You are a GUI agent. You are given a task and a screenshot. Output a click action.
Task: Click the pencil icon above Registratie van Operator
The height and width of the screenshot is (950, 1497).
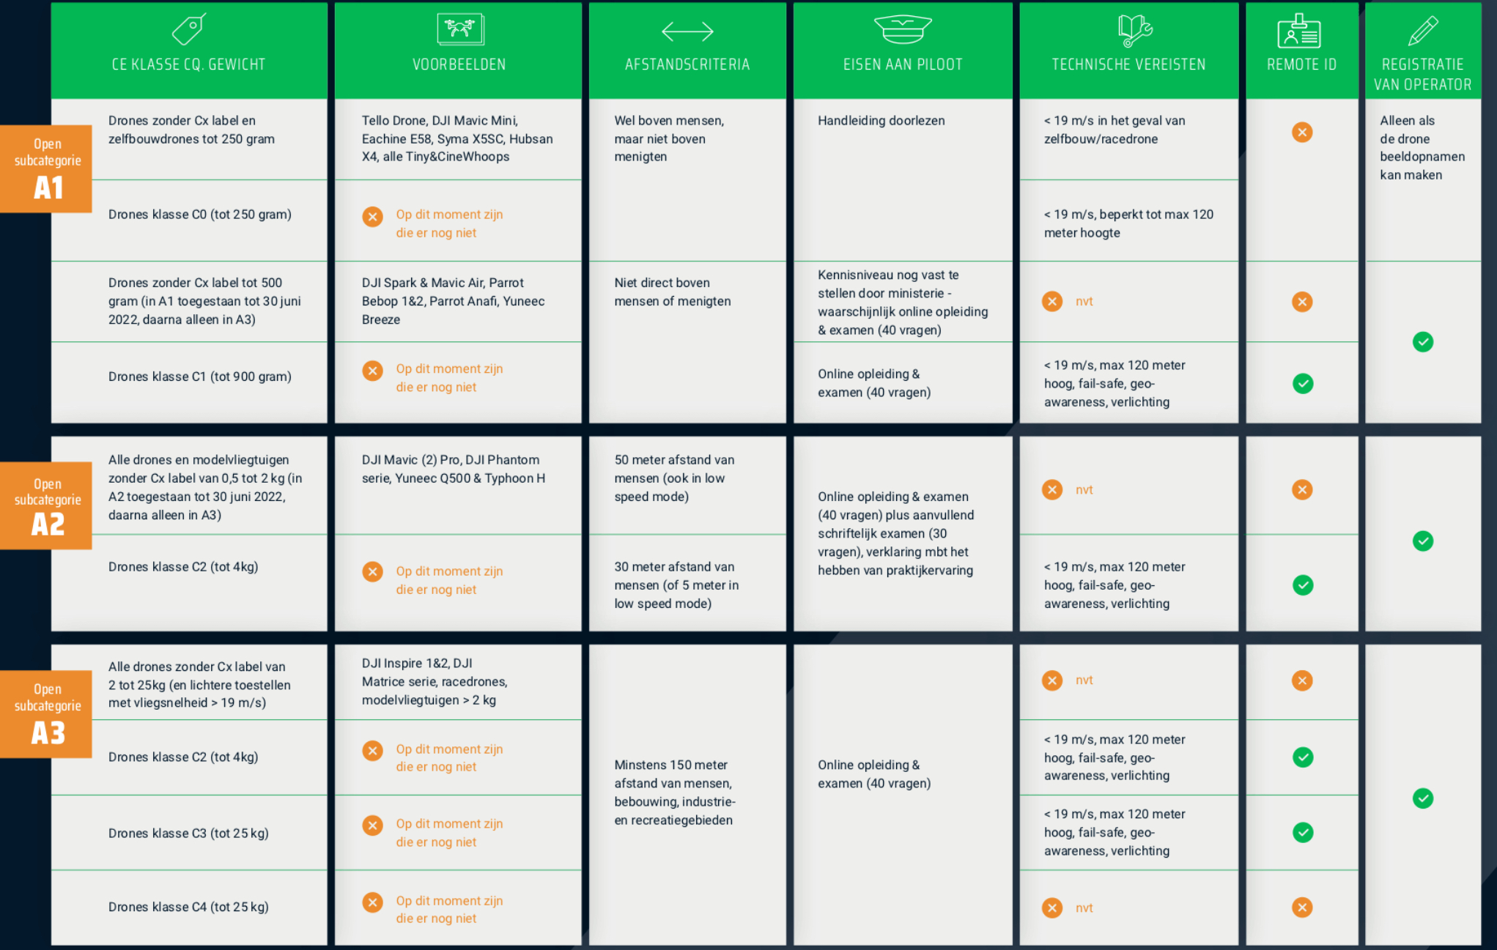point(1423,31)
